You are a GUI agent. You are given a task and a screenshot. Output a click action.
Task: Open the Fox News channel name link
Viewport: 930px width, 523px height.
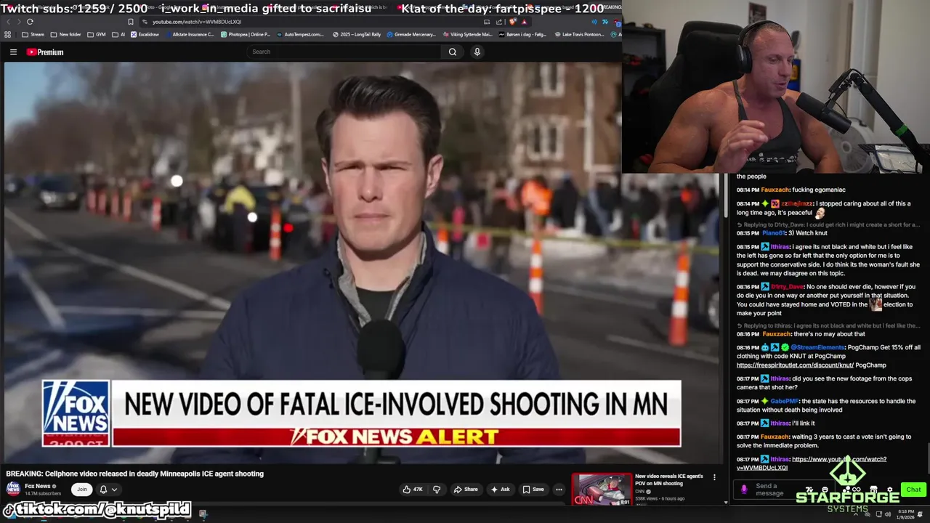[x=38, y=486]
